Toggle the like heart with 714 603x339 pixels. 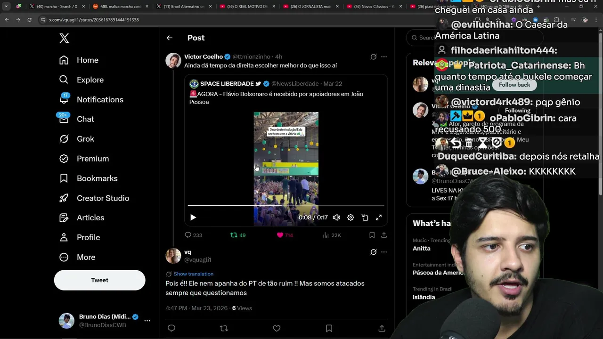coord(285,235)
